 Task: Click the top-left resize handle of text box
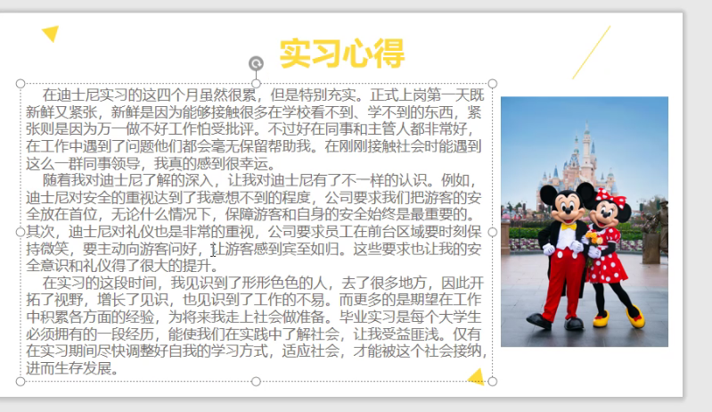20,83
